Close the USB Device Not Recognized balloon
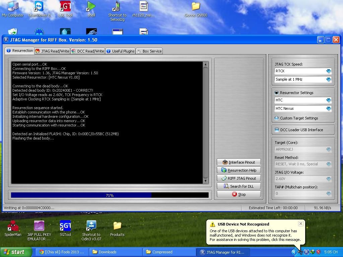The height and width of the screenshot is (257, 343). click(301, 224)
